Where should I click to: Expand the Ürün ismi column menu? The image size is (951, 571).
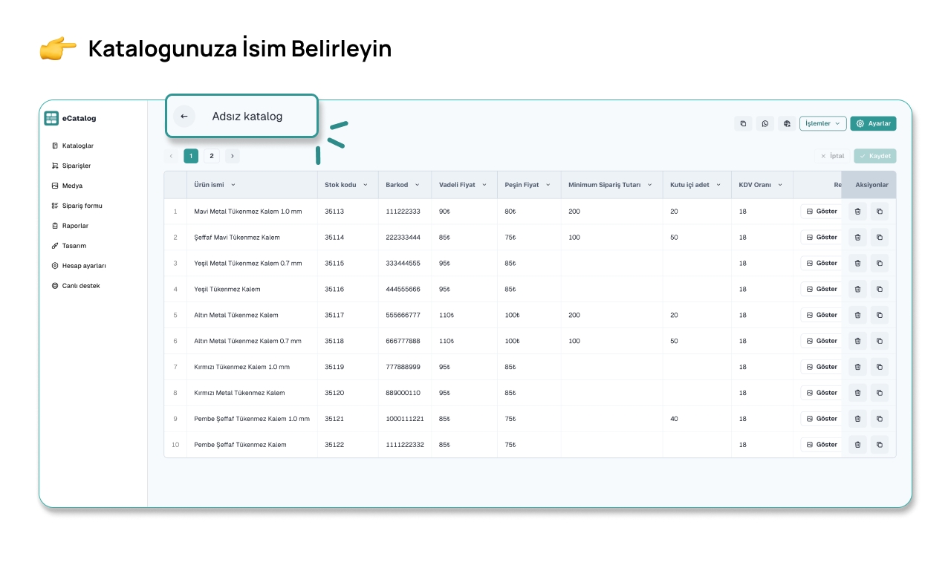coord(233,185)
